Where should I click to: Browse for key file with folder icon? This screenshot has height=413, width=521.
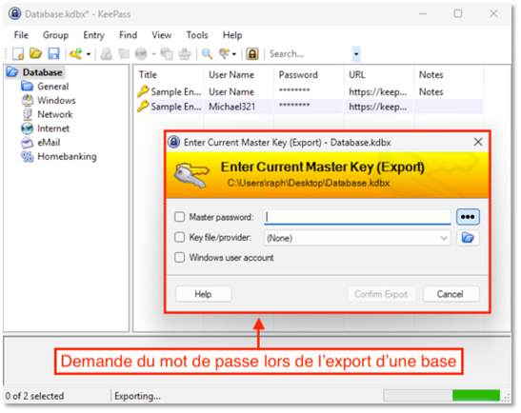pos(468,238)
